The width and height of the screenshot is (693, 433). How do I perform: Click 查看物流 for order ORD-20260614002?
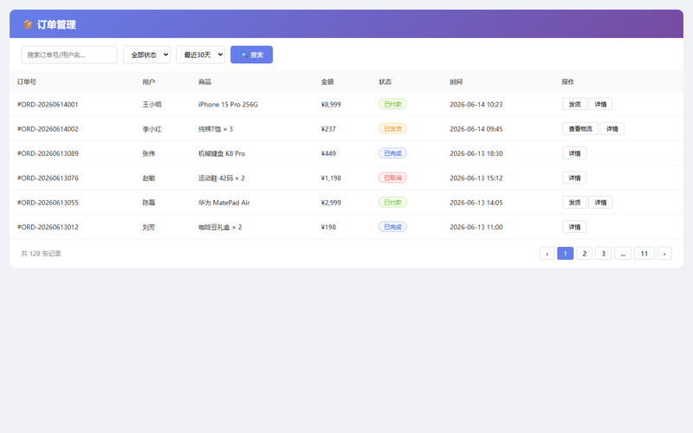580,129
